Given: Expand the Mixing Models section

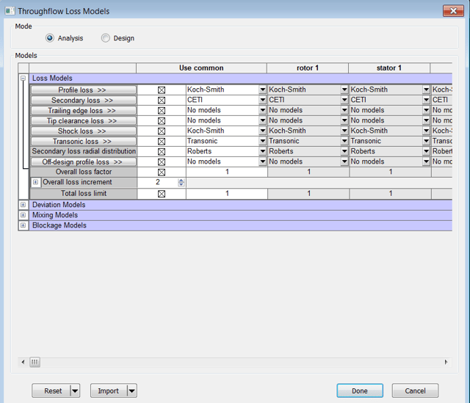Looking at the screenshot, I should [x=23, y=215].
